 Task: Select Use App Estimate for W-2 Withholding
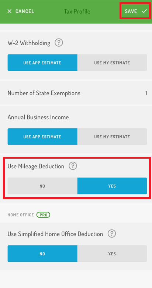(x=42, y=63)
